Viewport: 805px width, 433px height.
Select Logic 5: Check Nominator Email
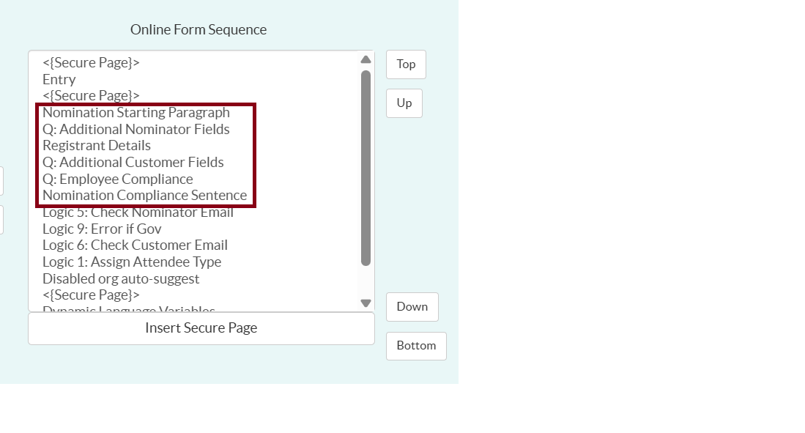[138, 213]
